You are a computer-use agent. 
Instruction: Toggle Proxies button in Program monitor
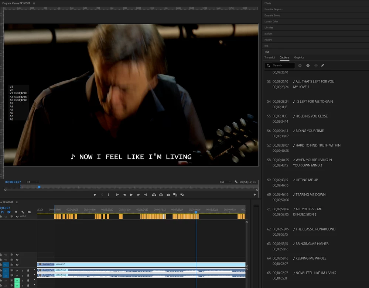[182, 195]
